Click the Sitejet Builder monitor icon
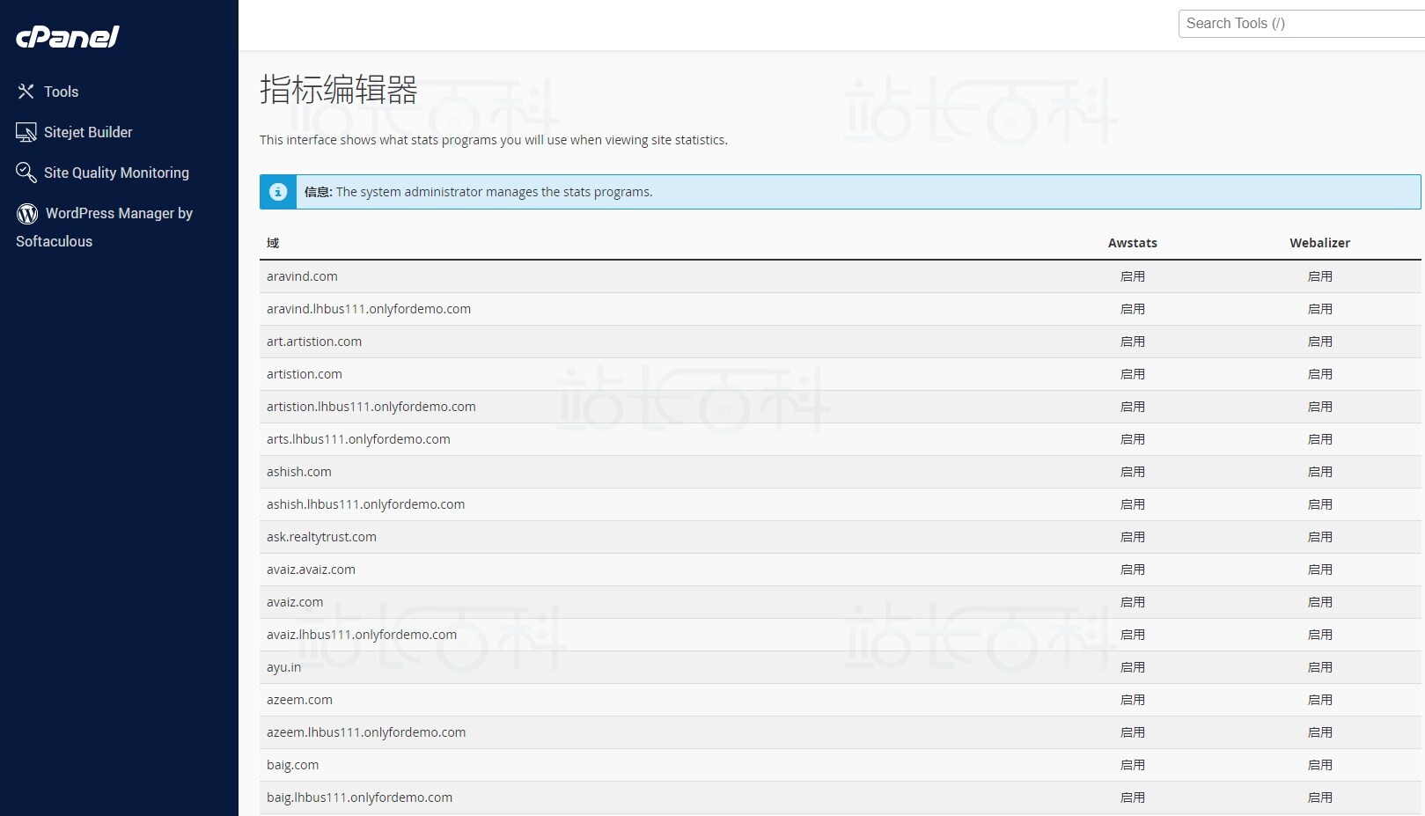Viewport: 1425px width, 816px height. click(26, 132)
